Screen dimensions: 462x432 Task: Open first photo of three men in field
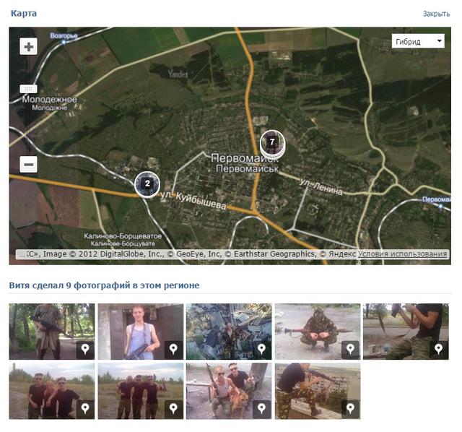click(52, 391)
